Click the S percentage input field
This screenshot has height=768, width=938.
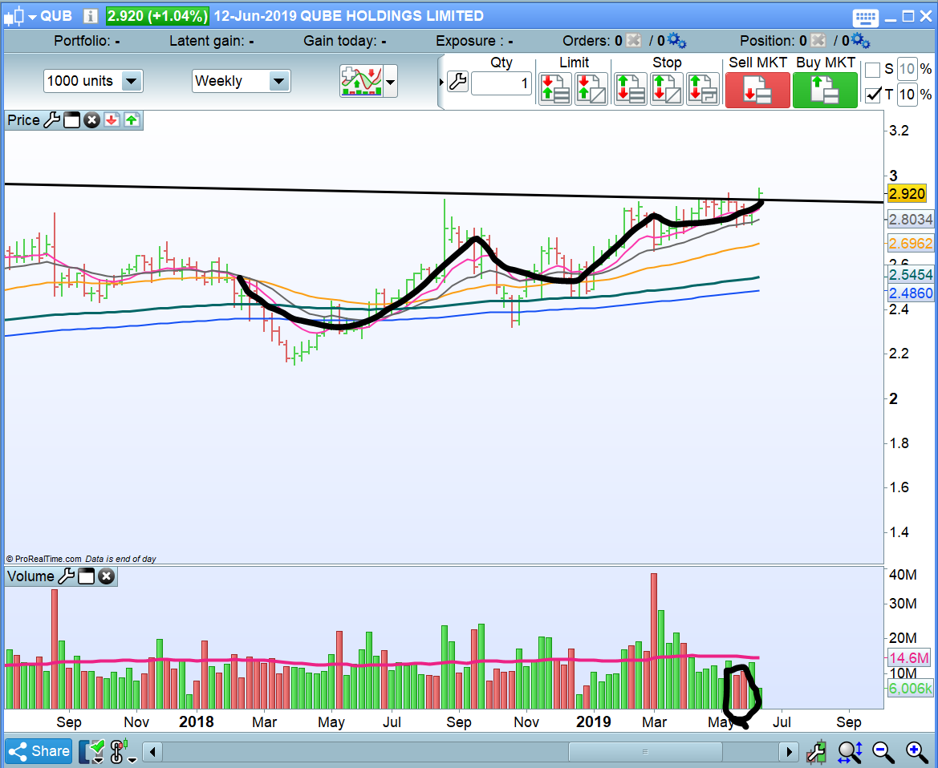coord(907,69)
